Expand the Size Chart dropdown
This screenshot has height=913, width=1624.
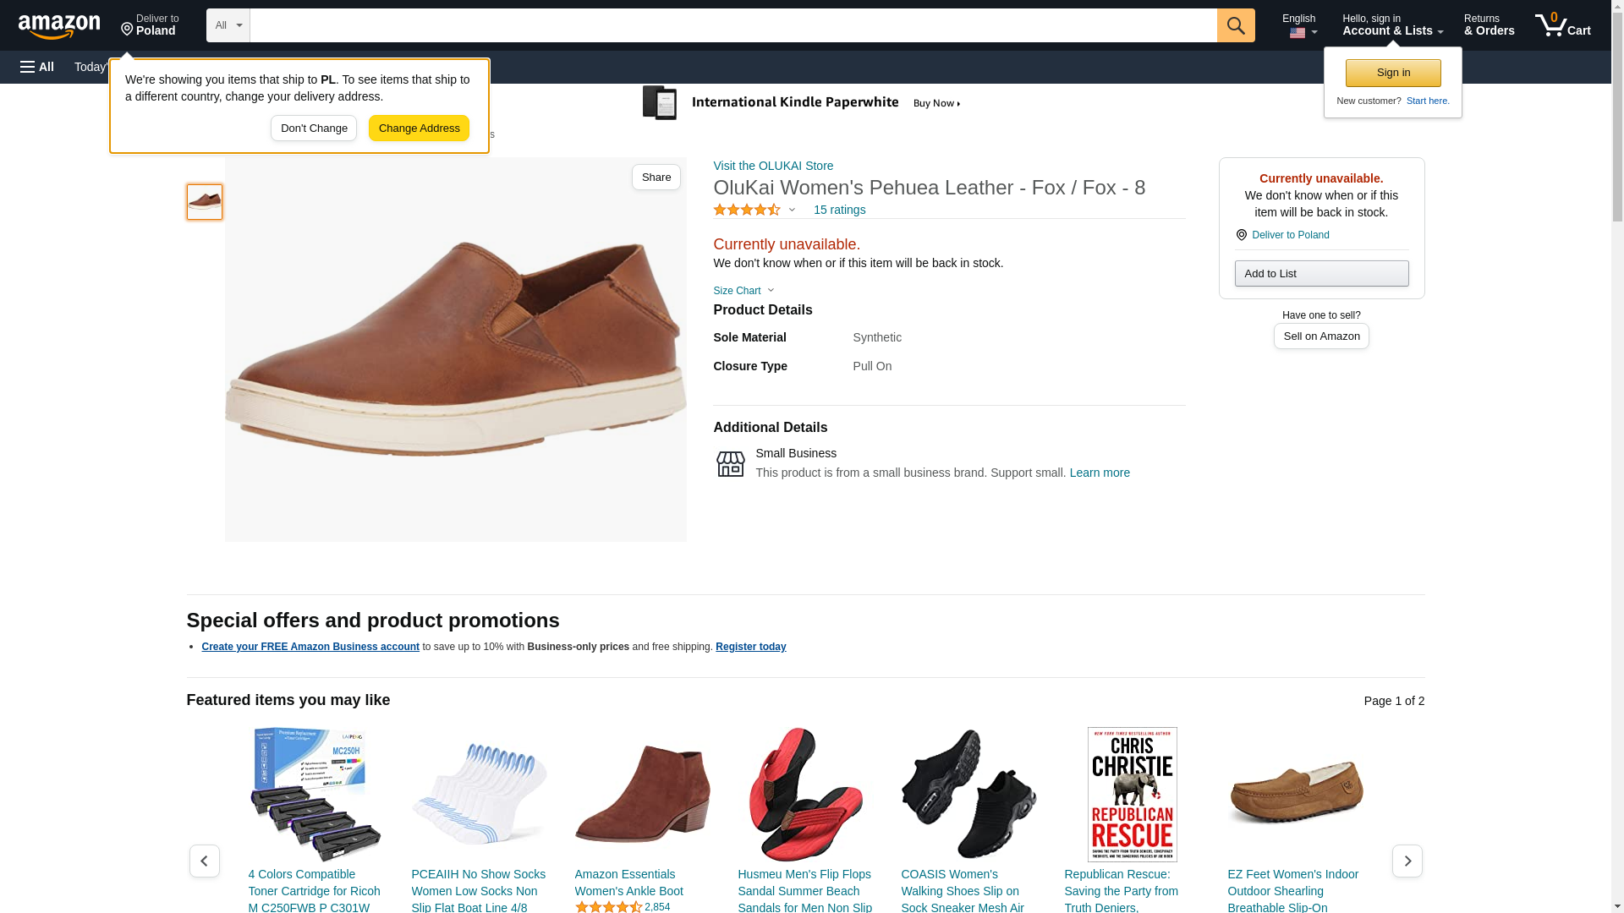[x=743, y=291]
